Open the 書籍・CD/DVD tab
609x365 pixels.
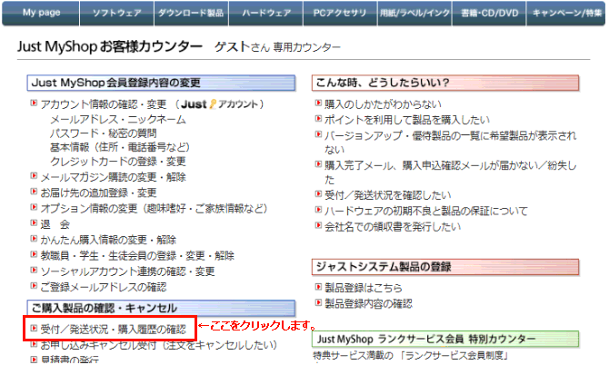pos(489,13)
